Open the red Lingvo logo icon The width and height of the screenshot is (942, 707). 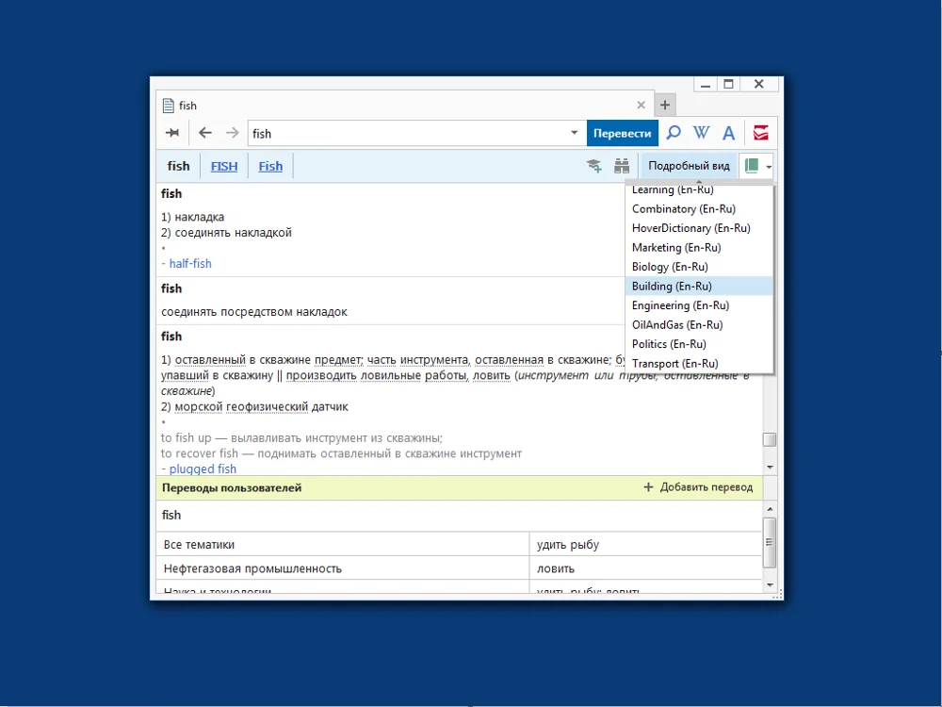(760, 133)
